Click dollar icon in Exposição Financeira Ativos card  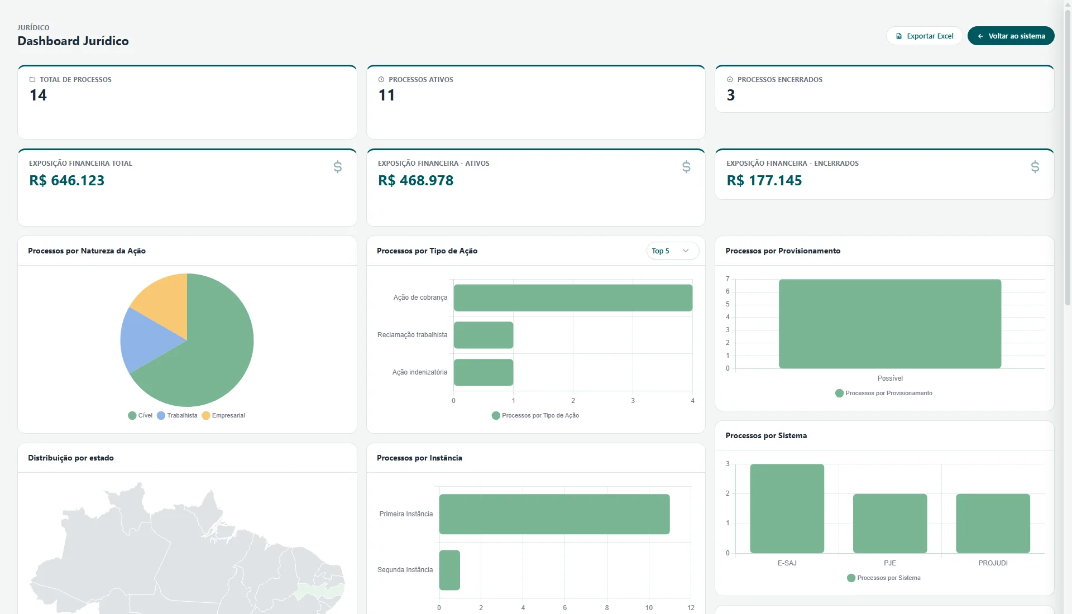(686, 167)
